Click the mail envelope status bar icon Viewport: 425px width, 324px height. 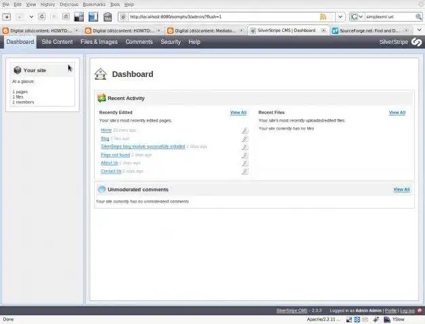click(x=365, y=319)
